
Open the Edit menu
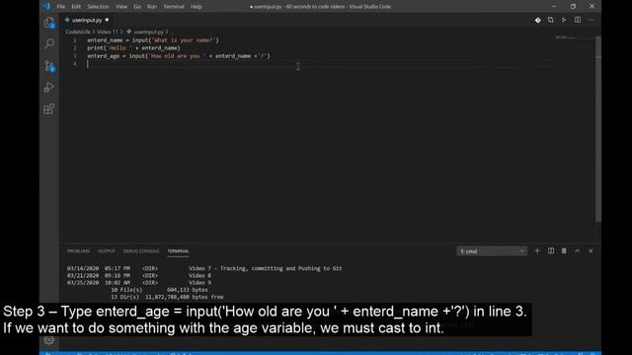click(x=76, y=7)
